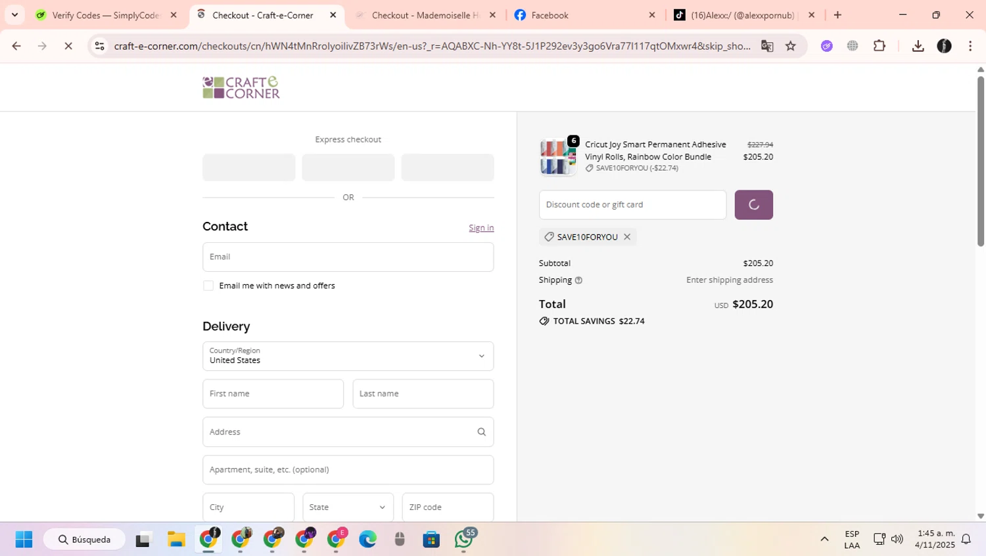This screenshot has height=556, width=986.
Task: Click the Sign in link
Action: pos(481,228)
